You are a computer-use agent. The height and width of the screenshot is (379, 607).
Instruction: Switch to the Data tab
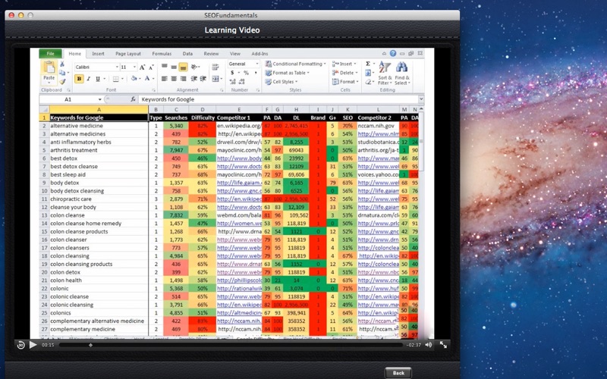point(187,54)
